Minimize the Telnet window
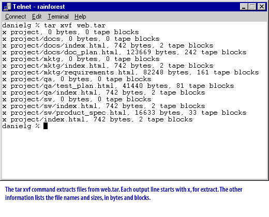The width and height of the screenshot is (269, 217). 244,7
